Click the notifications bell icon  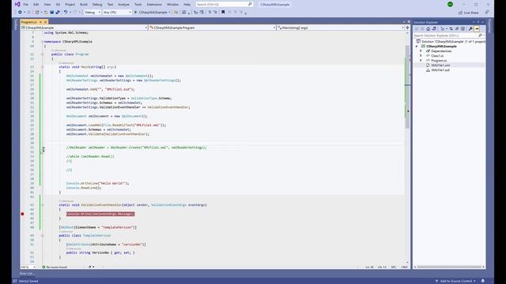(483, 281)
